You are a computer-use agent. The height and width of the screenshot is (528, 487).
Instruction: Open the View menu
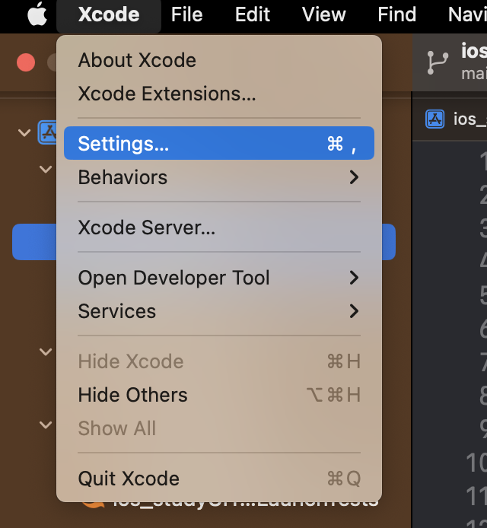323,15
